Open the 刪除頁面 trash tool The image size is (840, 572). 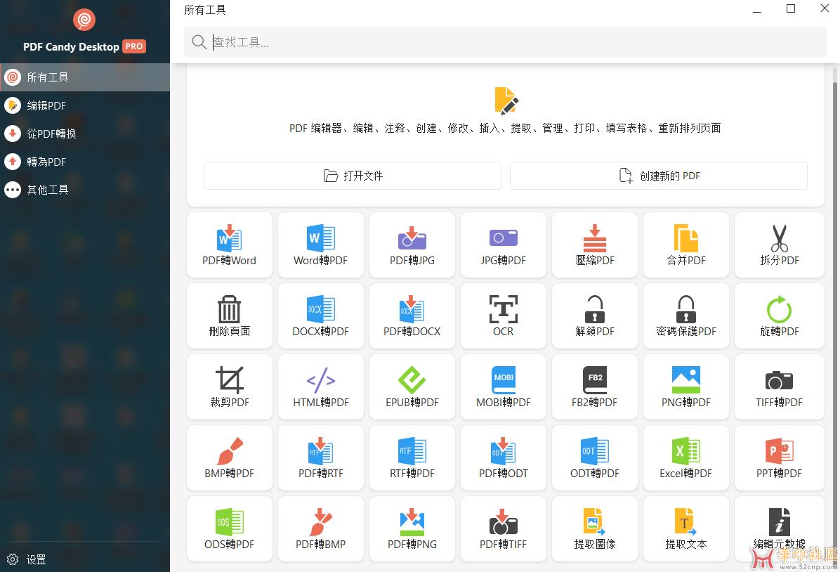[229, 316]
